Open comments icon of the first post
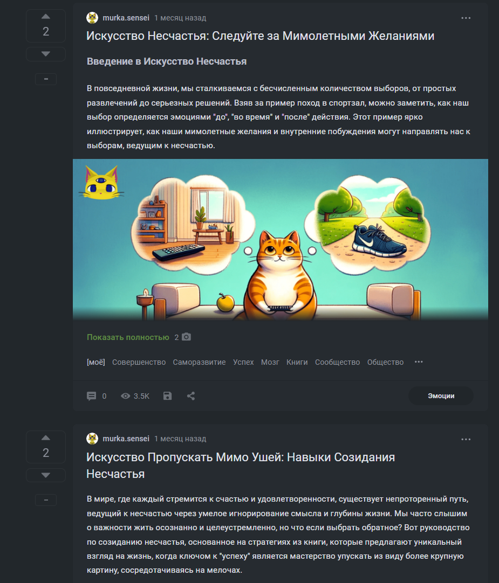499x583 pixels. (x=92, y=396)
